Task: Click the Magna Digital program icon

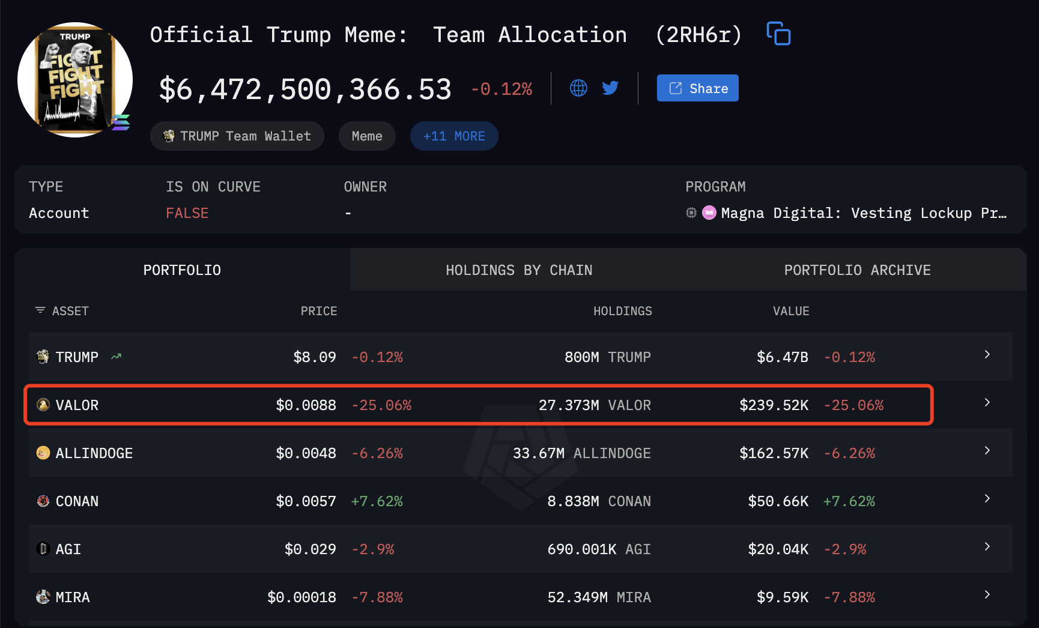Action: tap(709, 213)
